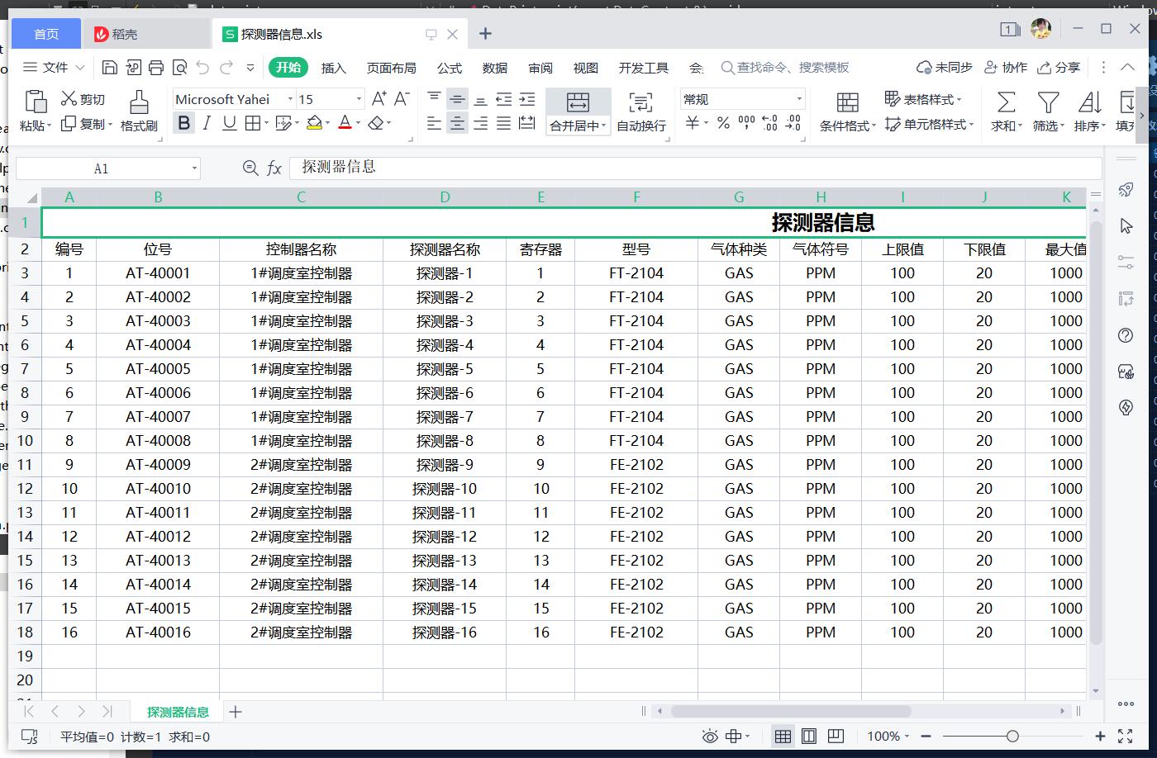Open the Name Box dropdown arrow
Viewport: 1157px width, 758px height.
pyautogui.click(x=194, y=168)
